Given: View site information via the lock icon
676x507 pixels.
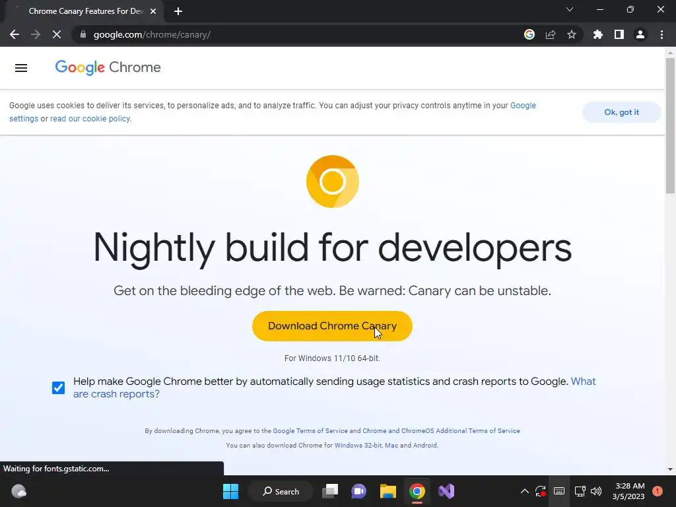Looking at the screenshot, I should pyautogui.click(x=83, y=34).
